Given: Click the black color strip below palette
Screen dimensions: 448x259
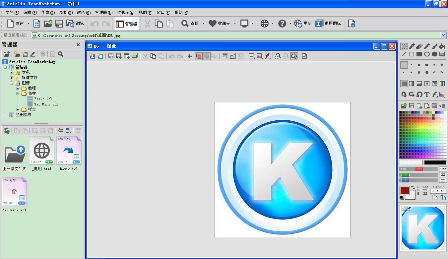Looking at the screenshot, I should [x=435, y=162].
